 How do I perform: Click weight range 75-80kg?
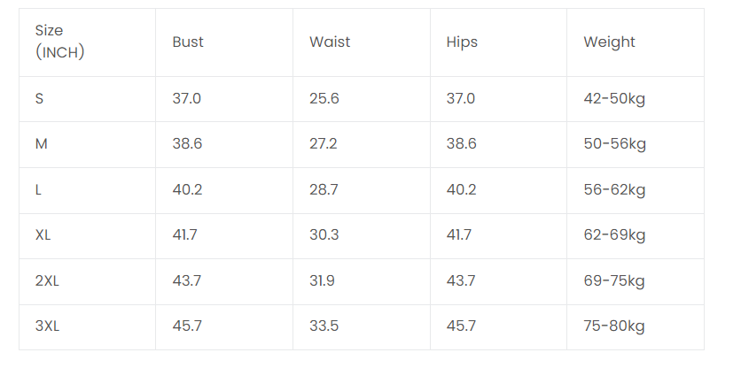[x=614, y=326]
